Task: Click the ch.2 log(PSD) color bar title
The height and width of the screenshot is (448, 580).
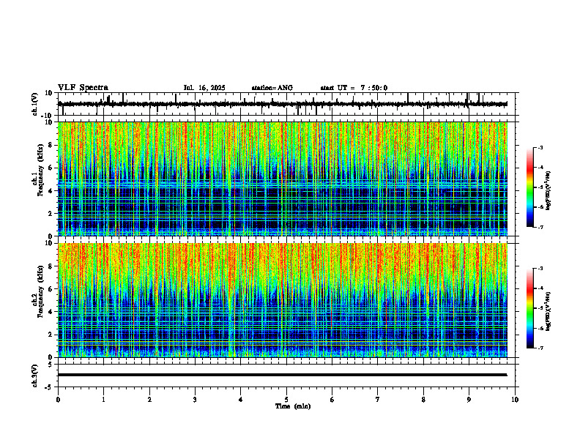Action: pyautogui.click(x=549, y=311)
